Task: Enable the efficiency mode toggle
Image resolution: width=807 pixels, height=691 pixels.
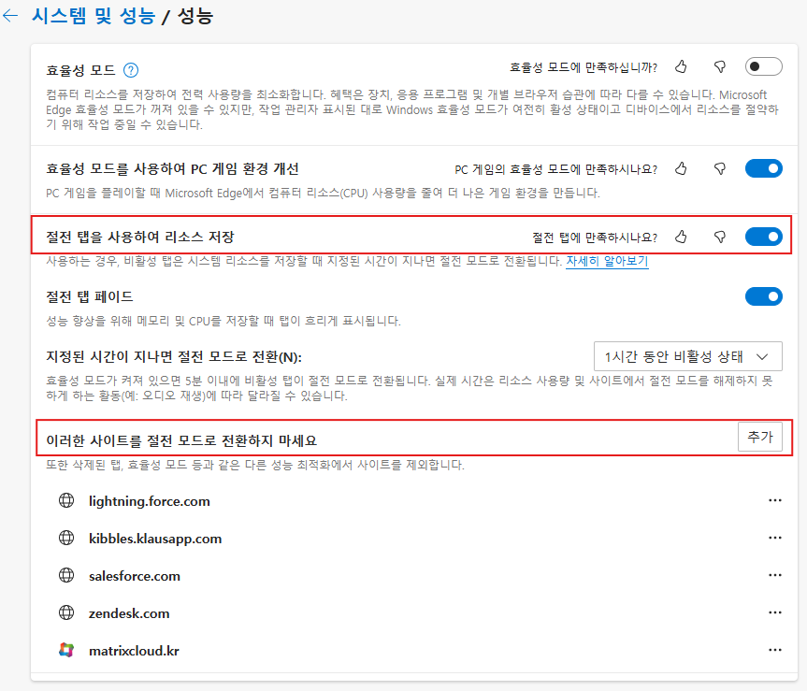Action: click(763, 67)
